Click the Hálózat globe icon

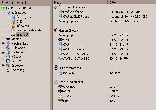[8, 57]
